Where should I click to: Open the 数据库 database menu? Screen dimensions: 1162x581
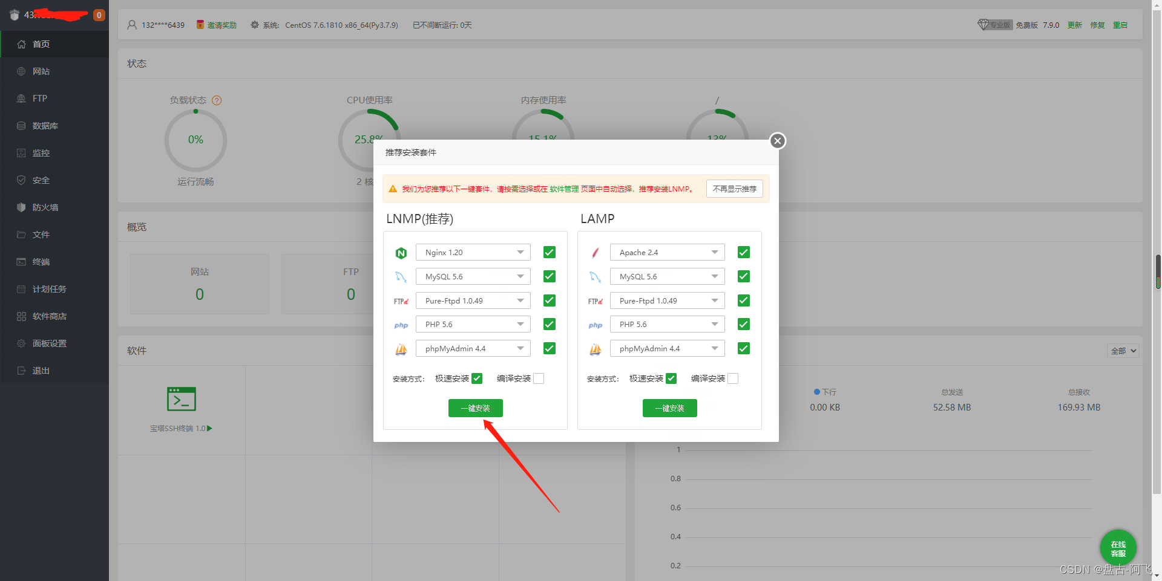[x=54, y=126]
